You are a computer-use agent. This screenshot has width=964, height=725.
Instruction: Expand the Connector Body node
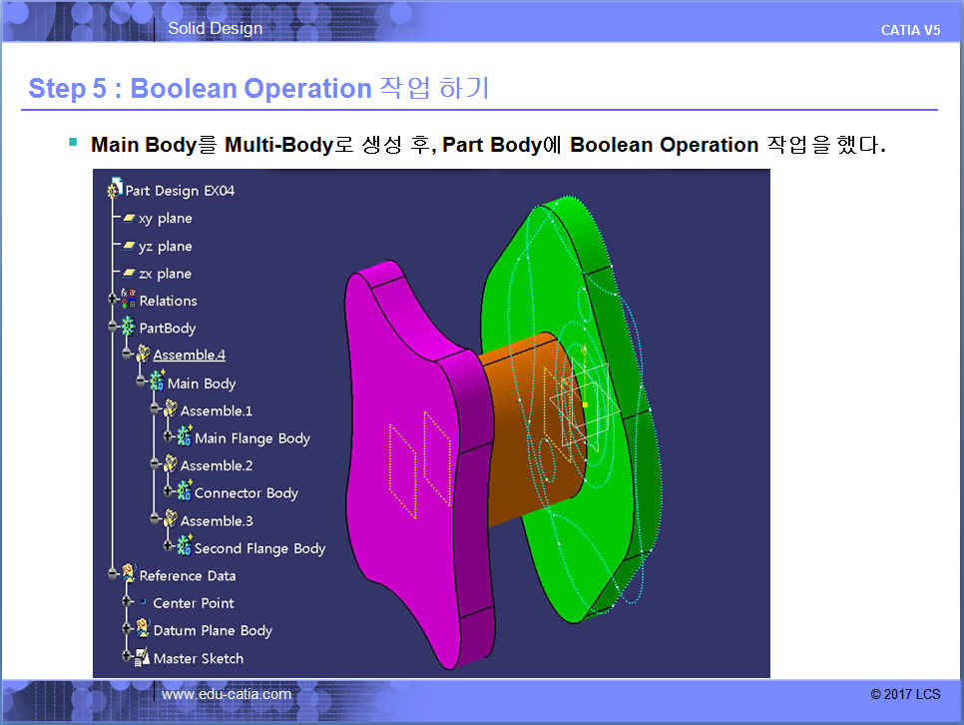(x=169, y=493)
